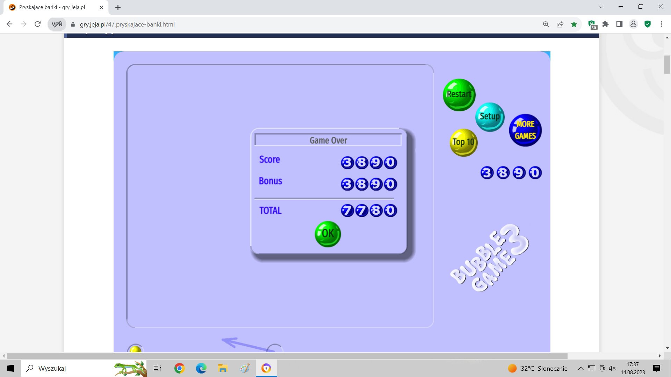671x377 pixels.
Task: Open the browser side panel
Action: click(x=619, y=24)
